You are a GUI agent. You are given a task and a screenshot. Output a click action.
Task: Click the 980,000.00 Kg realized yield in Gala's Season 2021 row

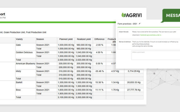(x=84, y=45)
